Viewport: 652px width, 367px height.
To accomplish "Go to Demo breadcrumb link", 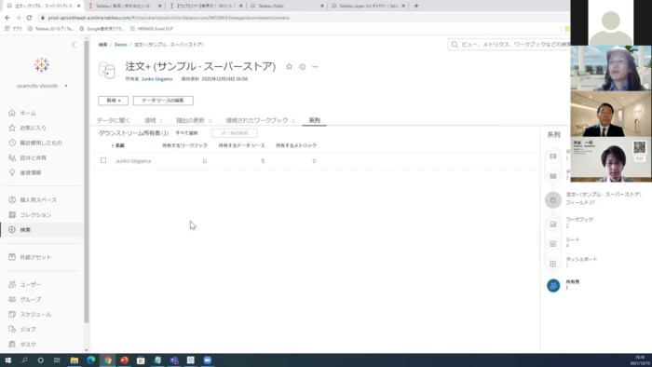I will tap(120, 45).
